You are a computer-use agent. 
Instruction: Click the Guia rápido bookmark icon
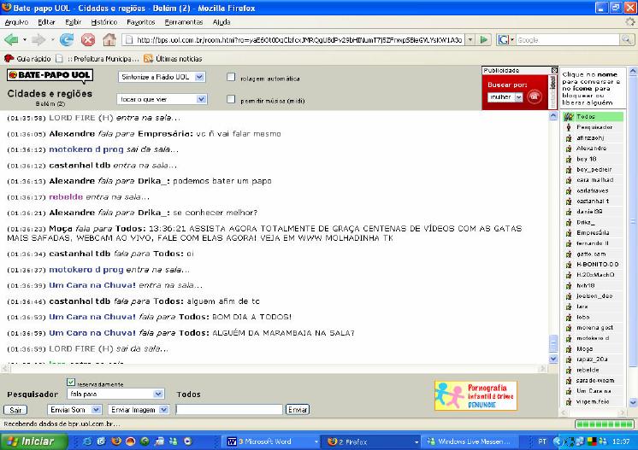[9, 58]
